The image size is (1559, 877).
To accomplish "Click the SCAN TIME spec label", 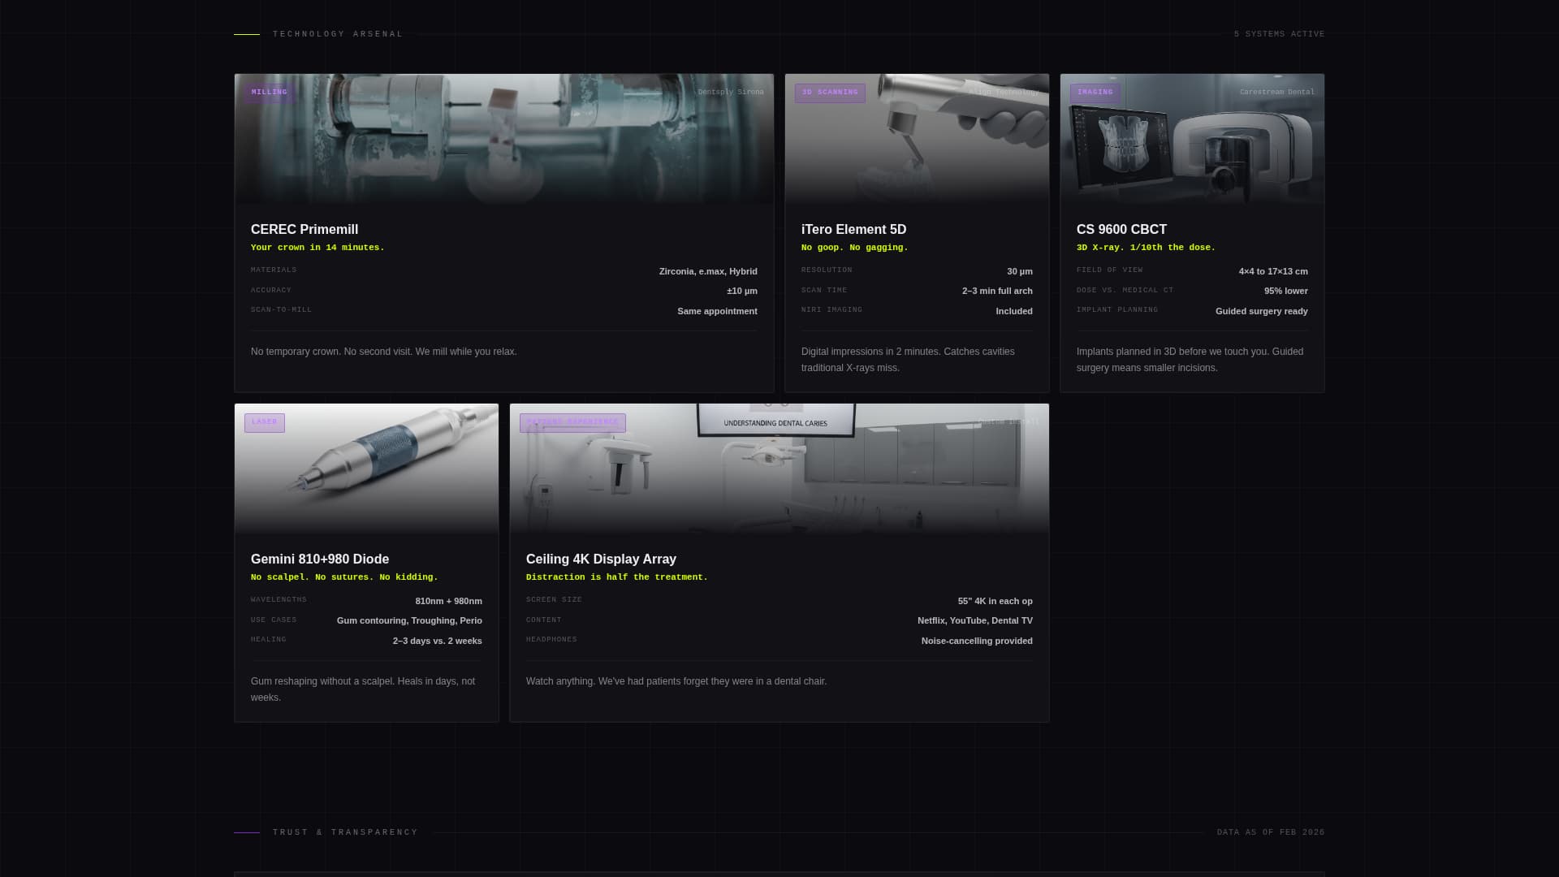I will tap(824, 291).
